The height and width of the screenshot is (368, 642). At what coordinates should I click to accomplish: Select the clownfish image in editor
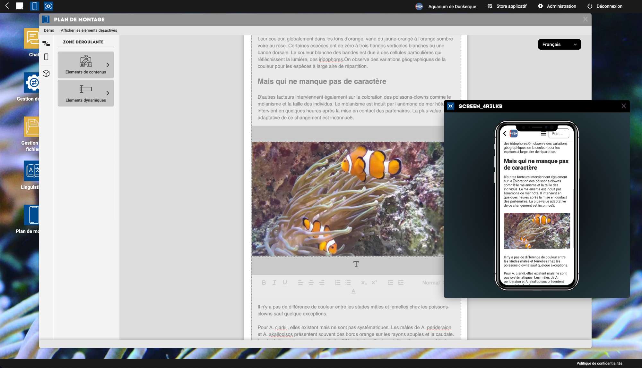point(348,199)
